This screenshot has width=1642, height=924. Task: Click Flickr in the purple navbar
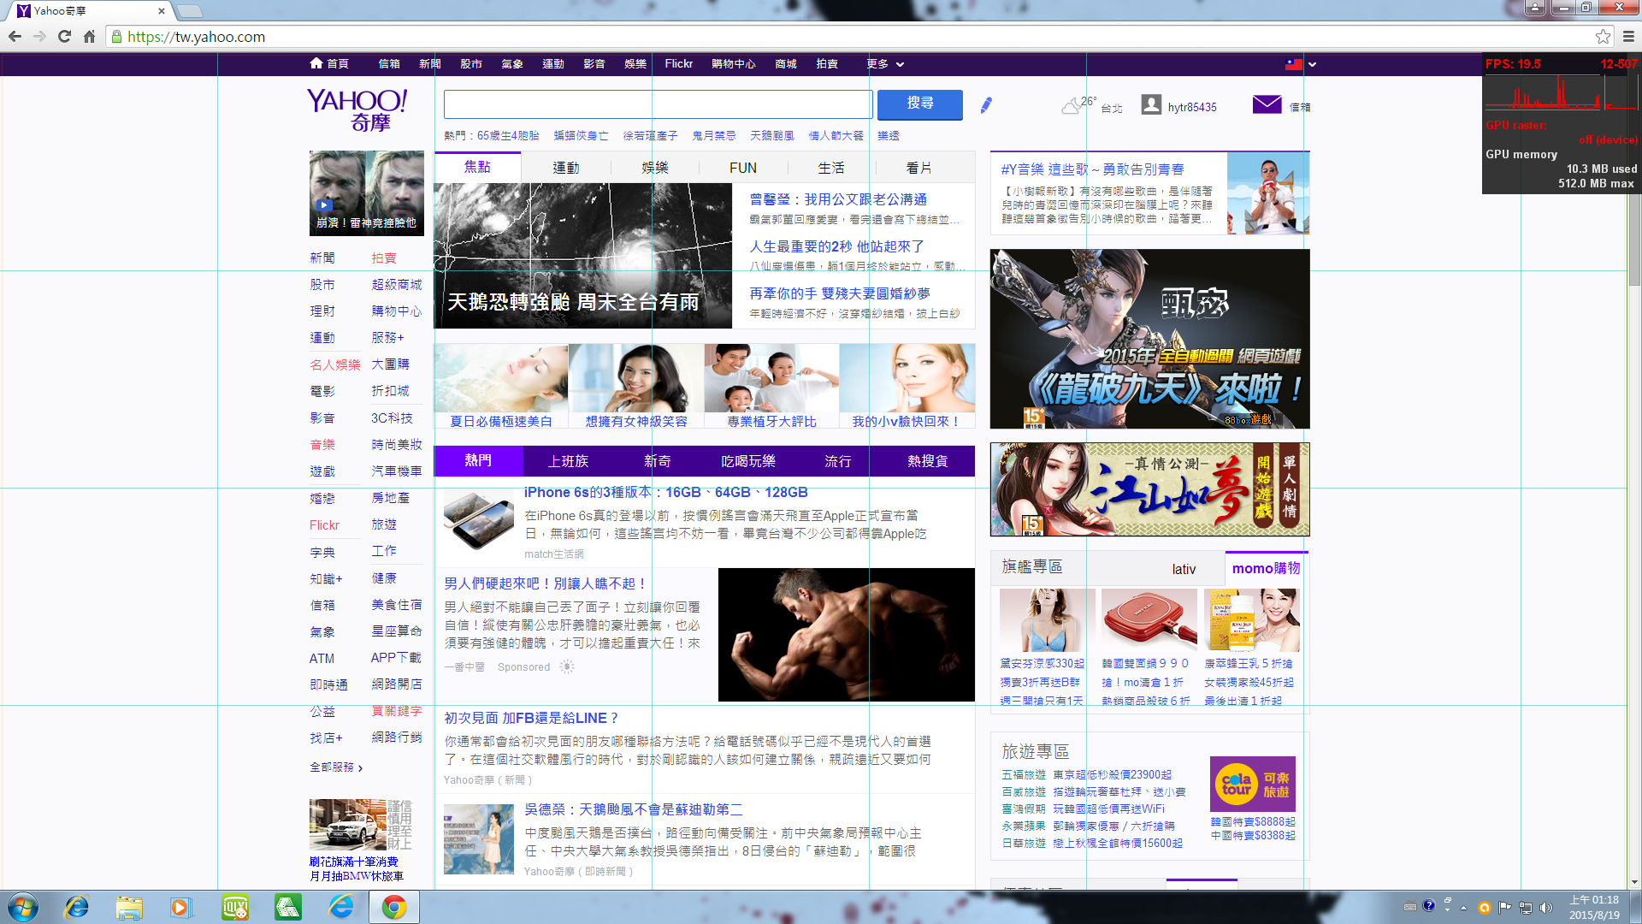point(679,64)
